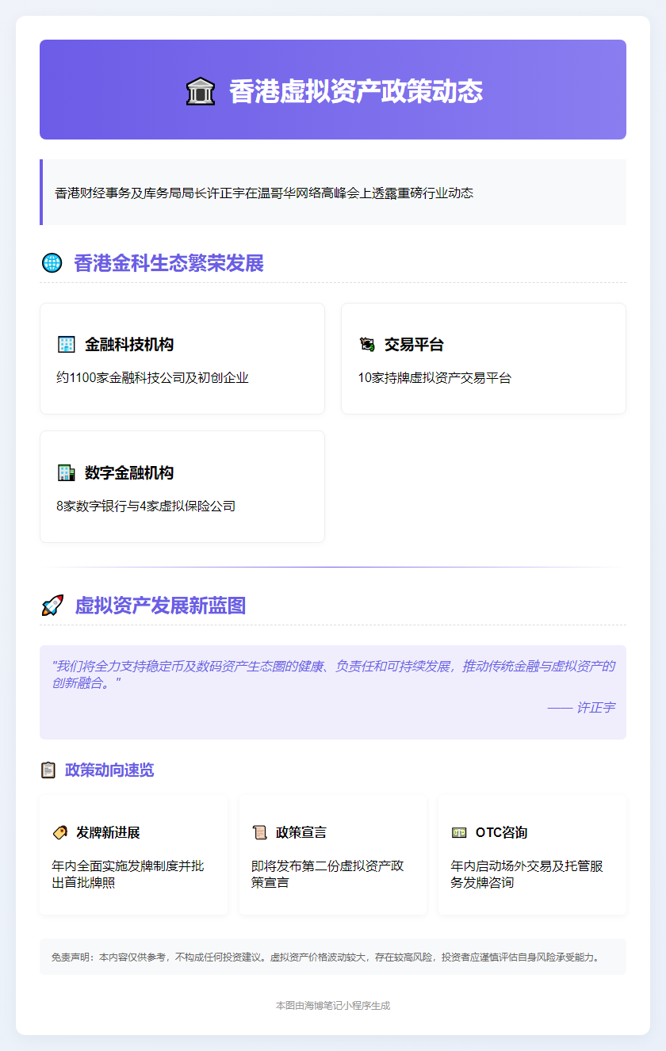The height and width of the screenshot is (1051, 666).
Task: Click the 数字金融机构 card
Action: (x=182, y=486)
